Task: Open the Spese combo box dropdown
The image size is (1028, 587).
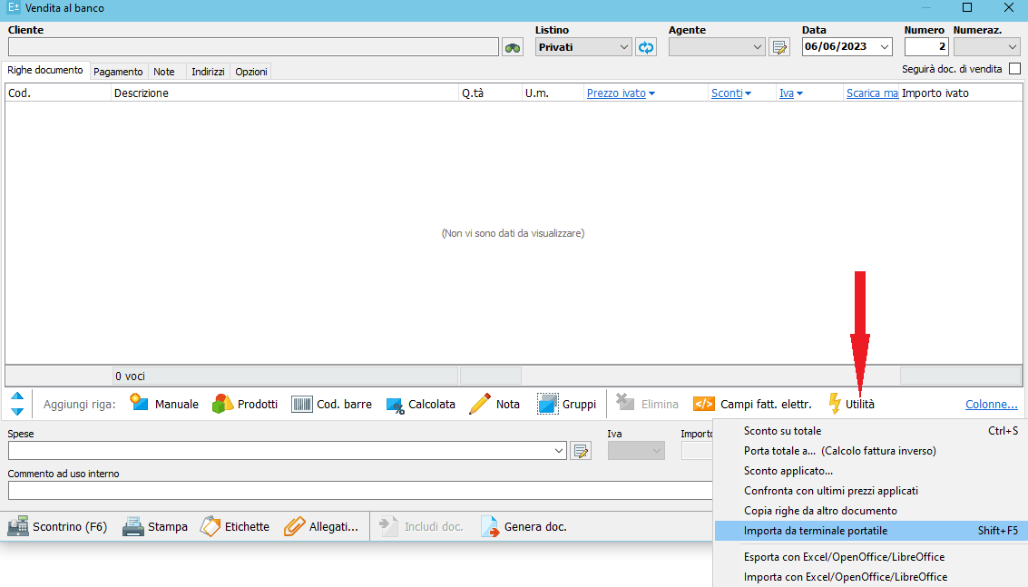Action: [559, 451]
